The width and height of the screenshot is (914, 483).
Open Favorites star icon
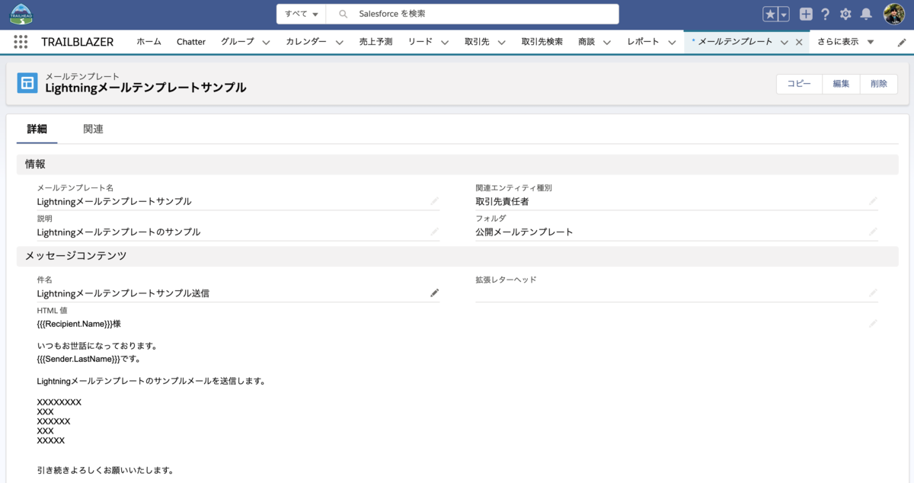point(770,14)
